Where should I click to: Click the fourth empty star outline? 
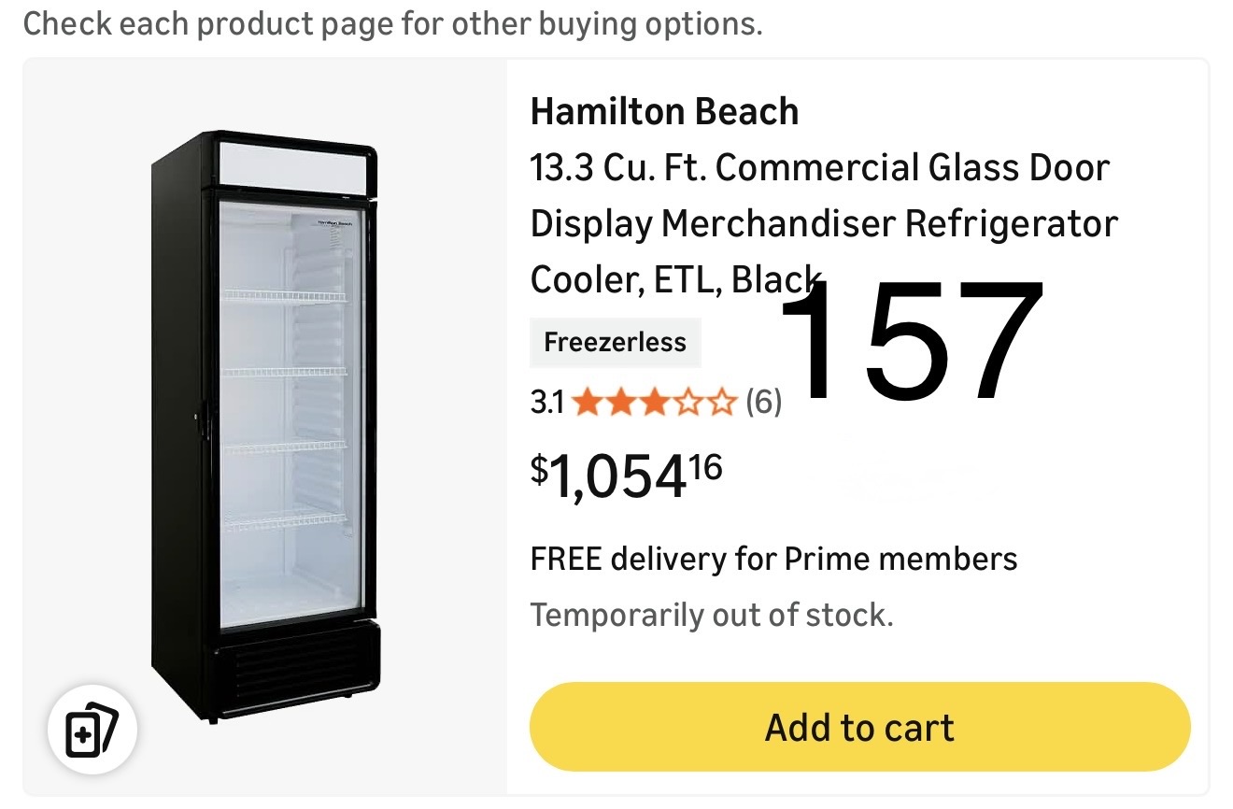coord(688,403)
